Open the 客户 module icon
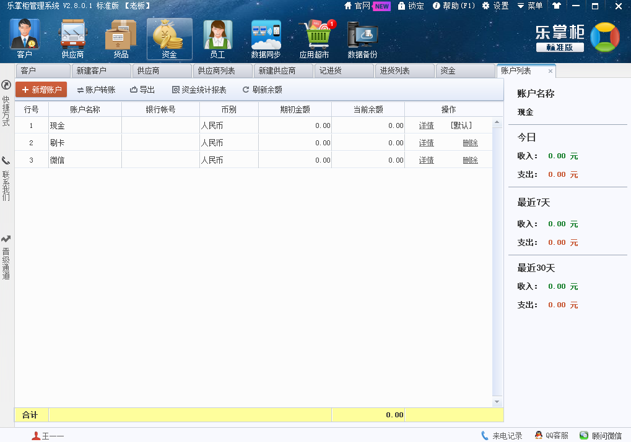Screen dimensions: 631x442 pos(25,39)
